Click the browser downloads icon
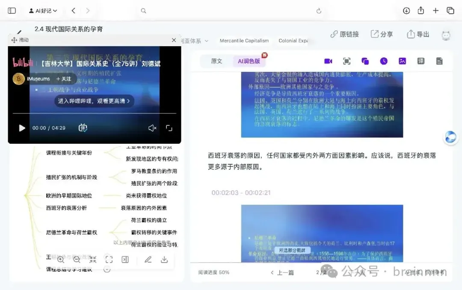The image size is (462, 290). pos(406,11)
